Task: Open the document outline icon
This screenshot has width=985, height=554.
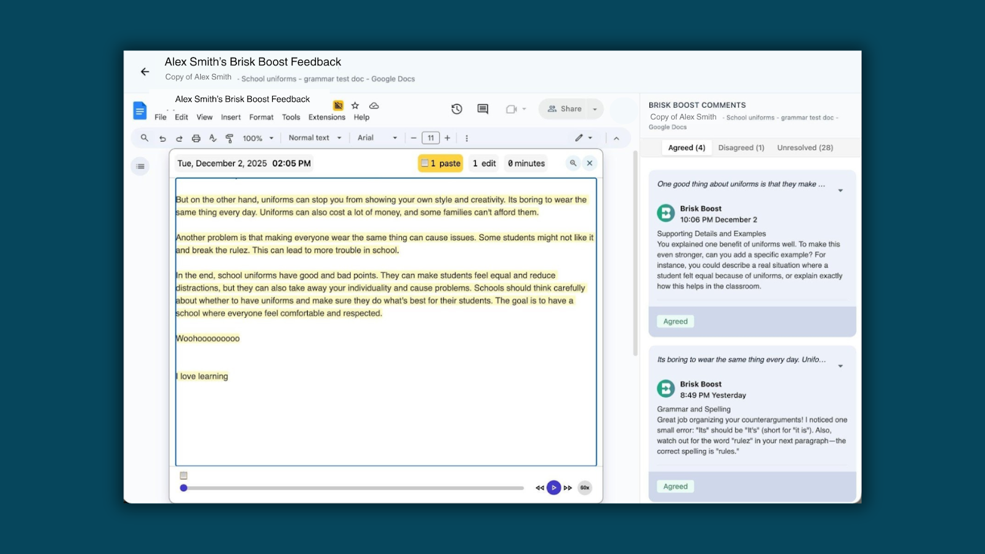Action: (x=140, y=166)
